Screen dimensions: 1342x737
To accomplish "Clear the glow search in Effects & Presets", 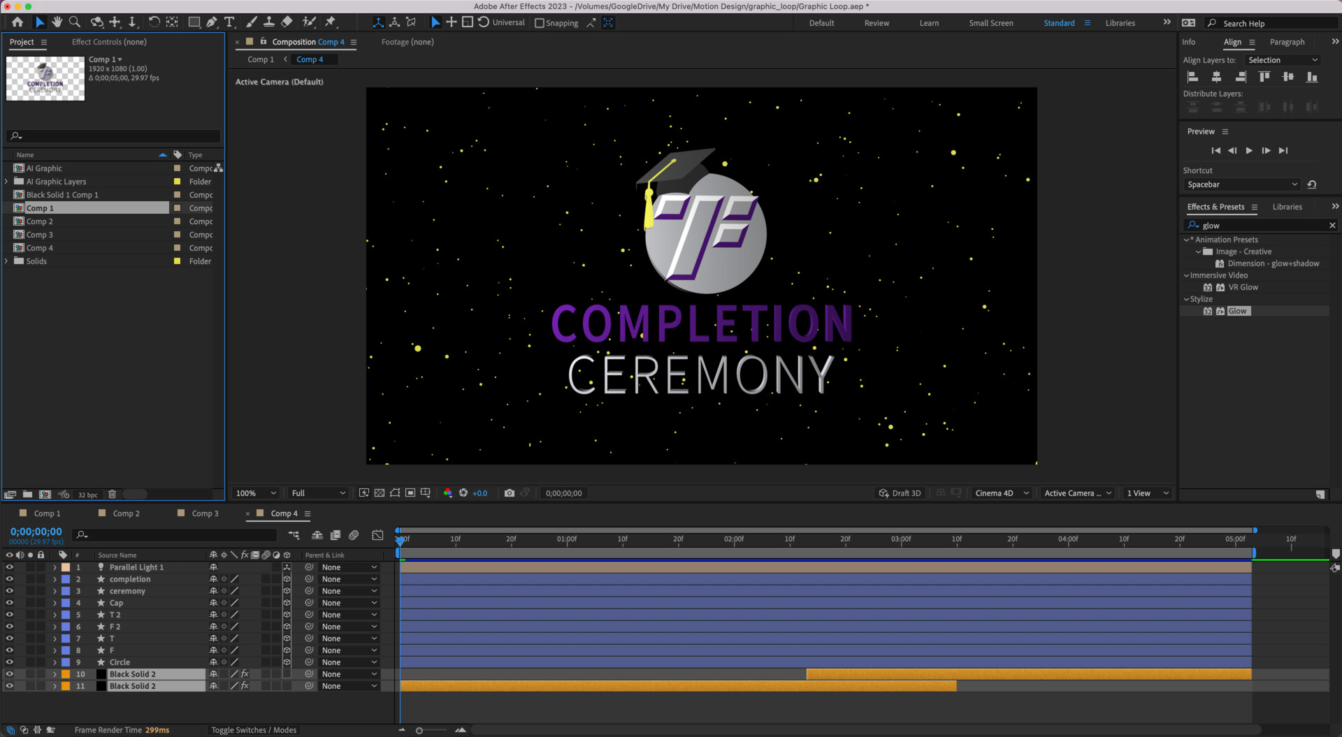I will (x=1332, y=225).
